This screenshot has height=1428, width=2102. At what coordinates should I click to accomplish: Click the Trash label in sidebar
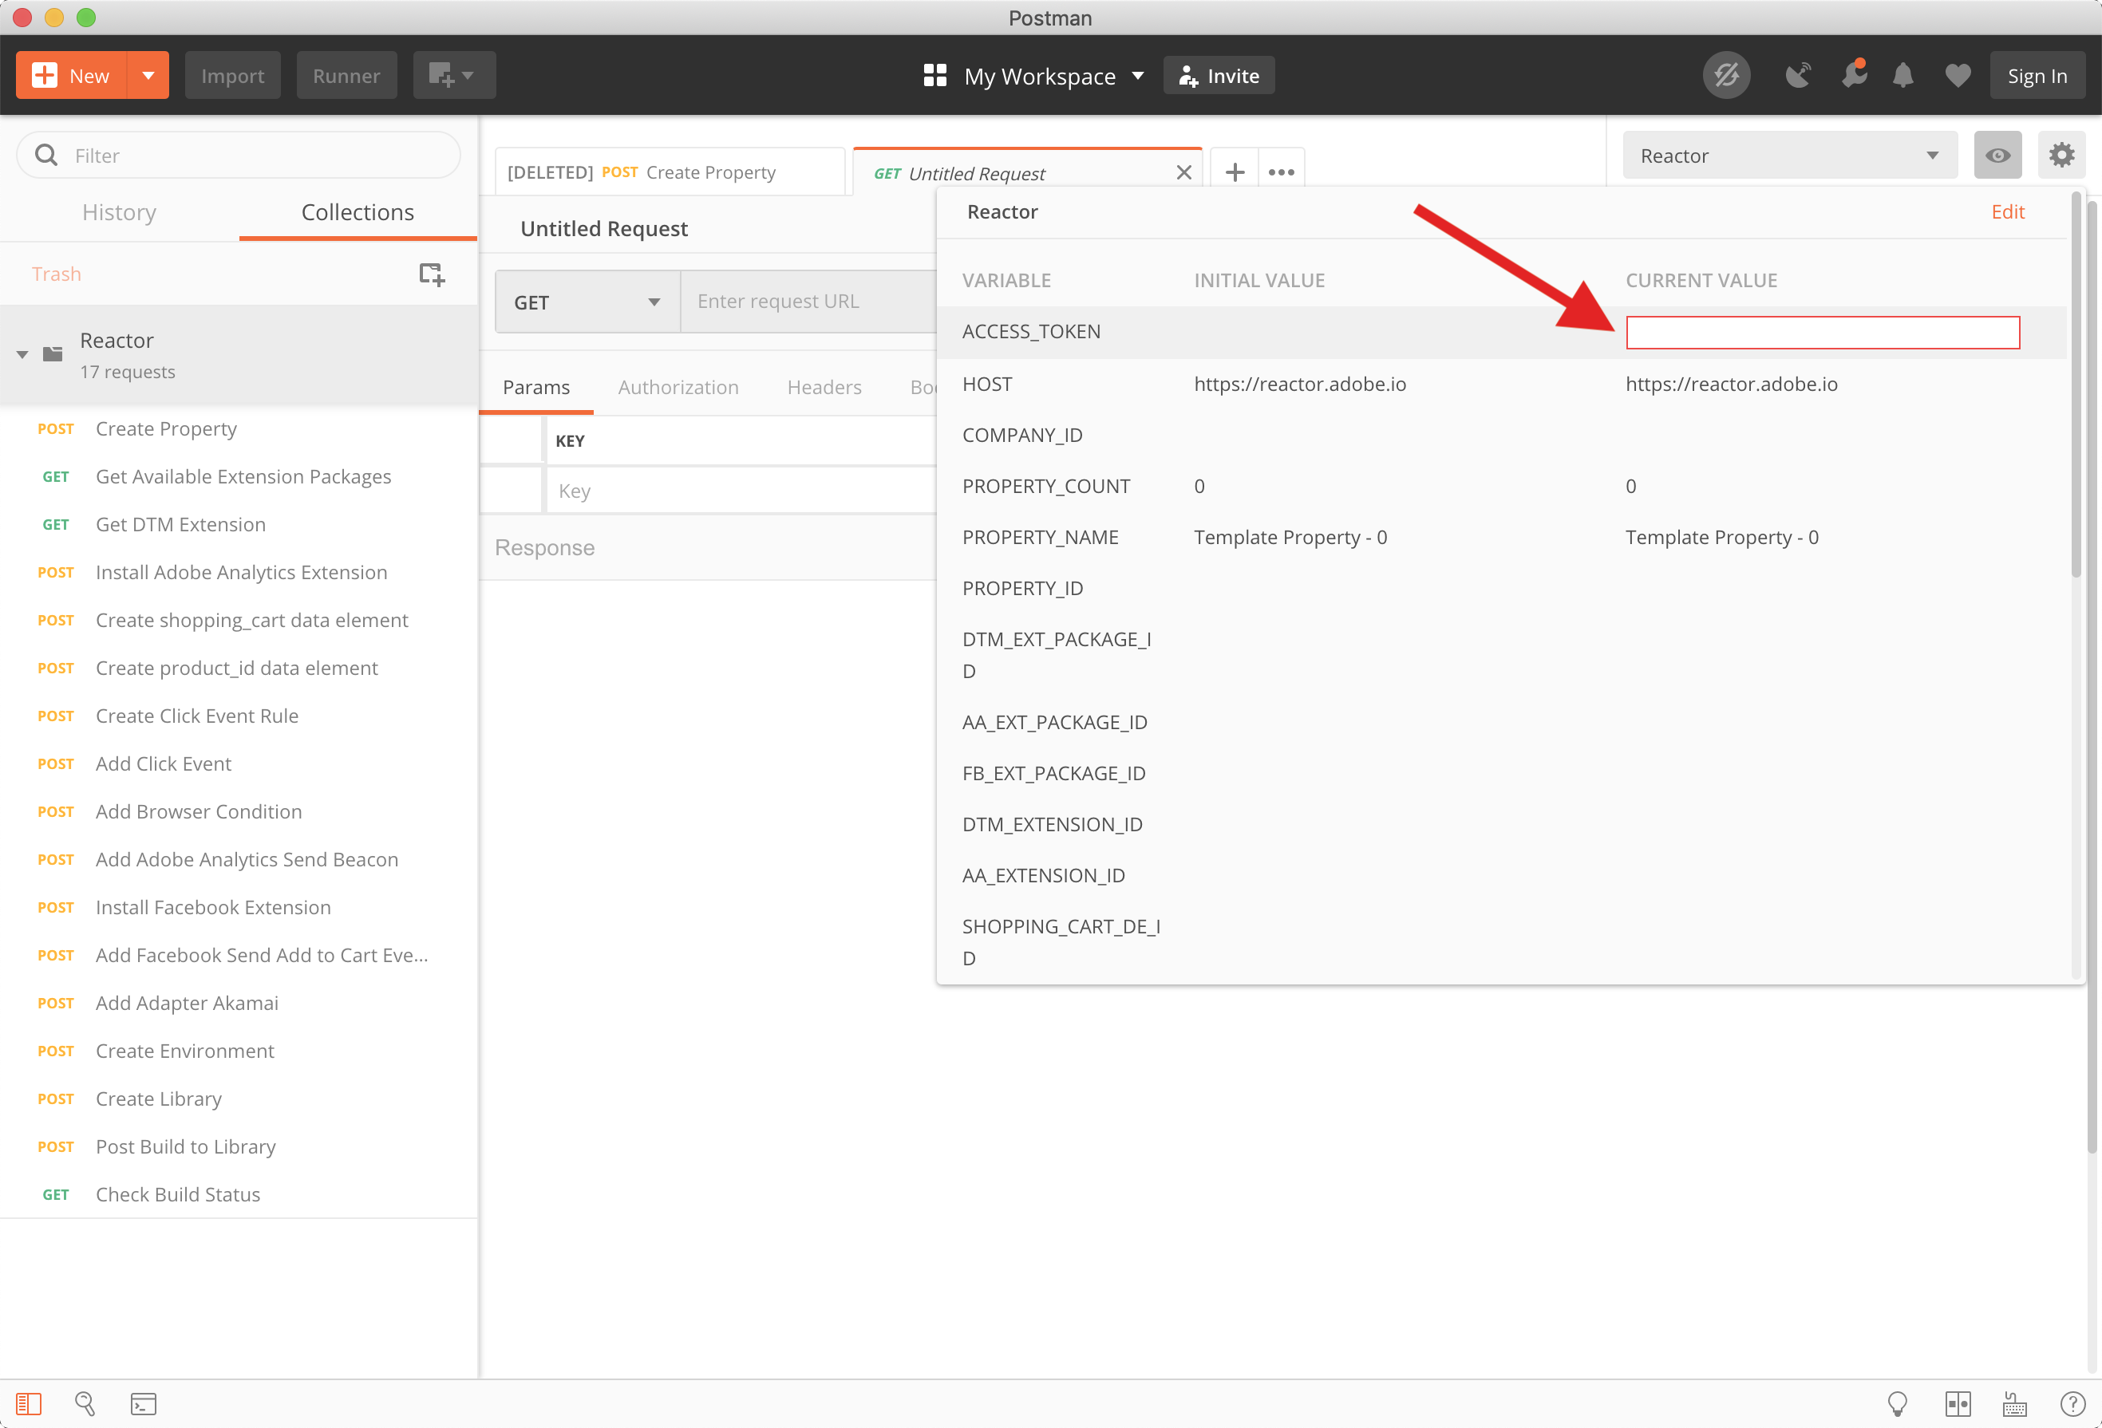pyautogui.click(x=57, y=271)
